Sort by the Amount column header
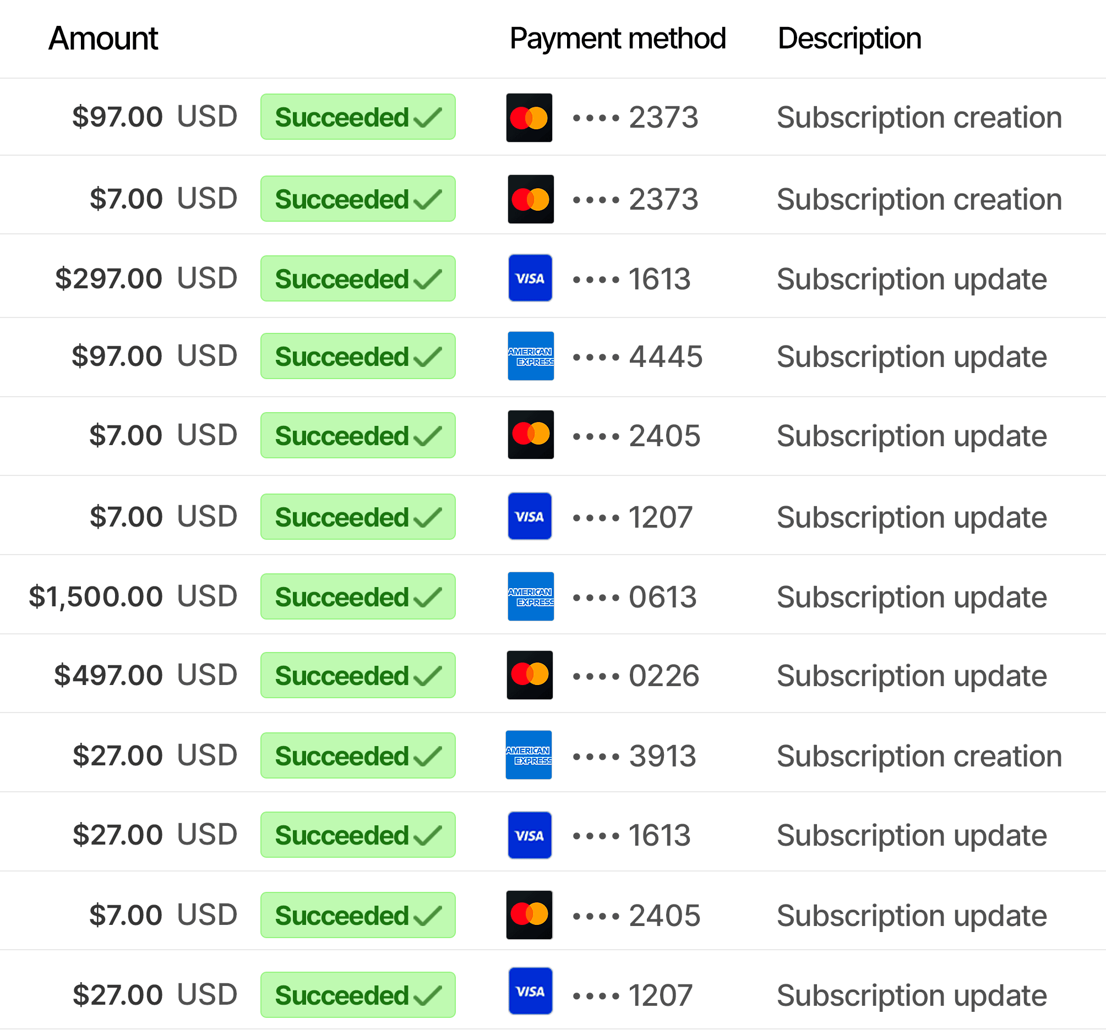1106x1030 pixels. click(103, 39)
